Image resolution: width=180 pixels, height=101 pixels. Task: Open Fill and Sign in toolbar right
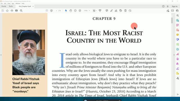point(168,11)
